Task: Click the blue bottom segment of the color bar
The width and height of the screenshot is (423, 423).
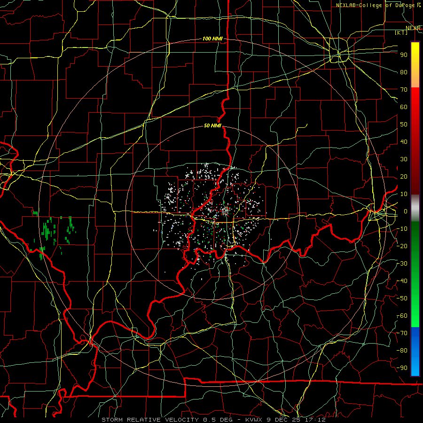Action: (x=415, y=351)
